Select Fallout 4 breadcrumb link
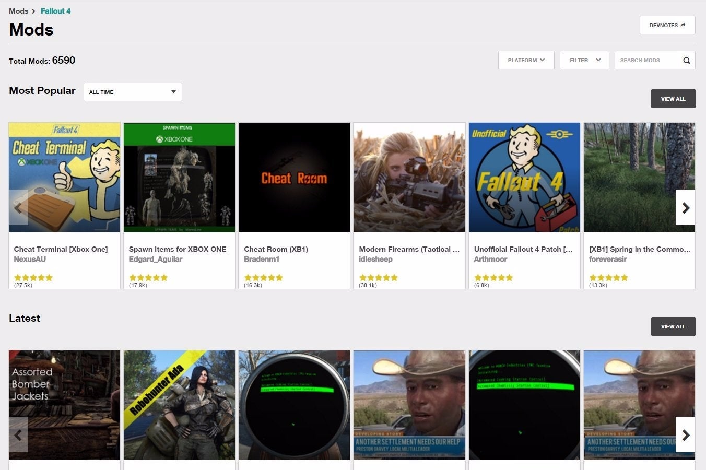Image resolution: width=706 pixels, height=470 pixels. [x=55, y=11]
